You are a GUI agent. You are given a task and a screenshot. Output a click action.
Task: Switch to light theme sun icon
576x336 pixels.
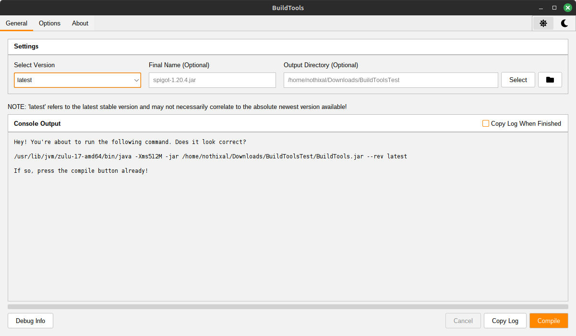tap(543, 23)
